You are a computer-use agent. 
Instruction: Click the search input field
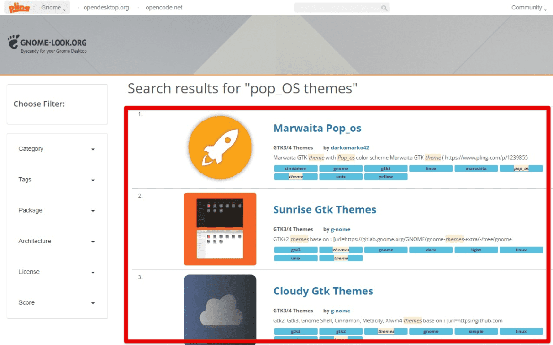(x=336, y=8)
